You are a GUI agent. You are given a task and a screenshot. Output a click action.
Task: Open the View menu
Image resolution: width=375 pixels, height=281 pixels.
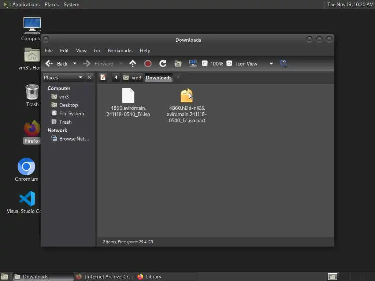tap(81, 50)
